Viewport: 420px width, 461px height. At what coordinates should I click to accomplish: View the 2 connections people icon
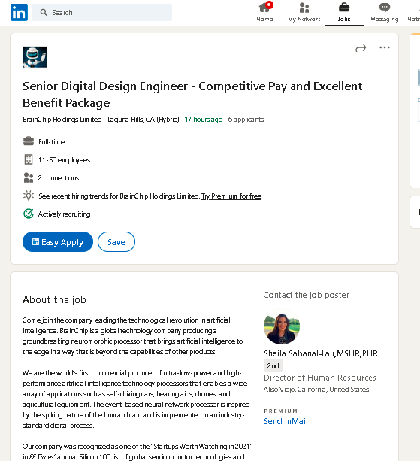click(29, 178)
